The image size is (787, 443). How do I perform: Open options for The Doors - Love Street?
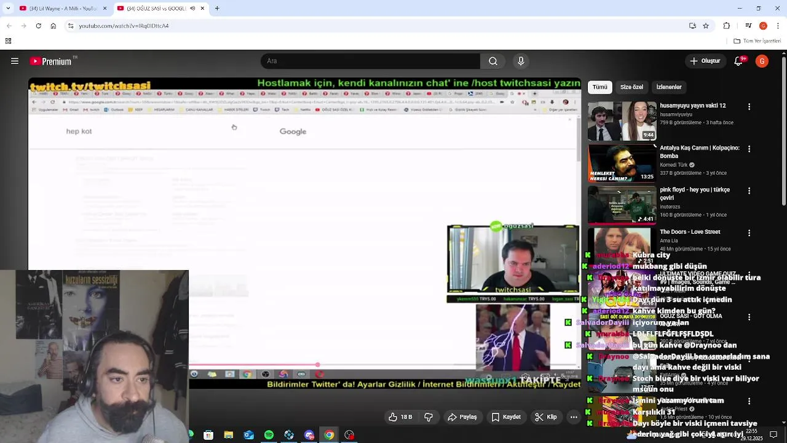pyautogui.click(x=749, y=233)
